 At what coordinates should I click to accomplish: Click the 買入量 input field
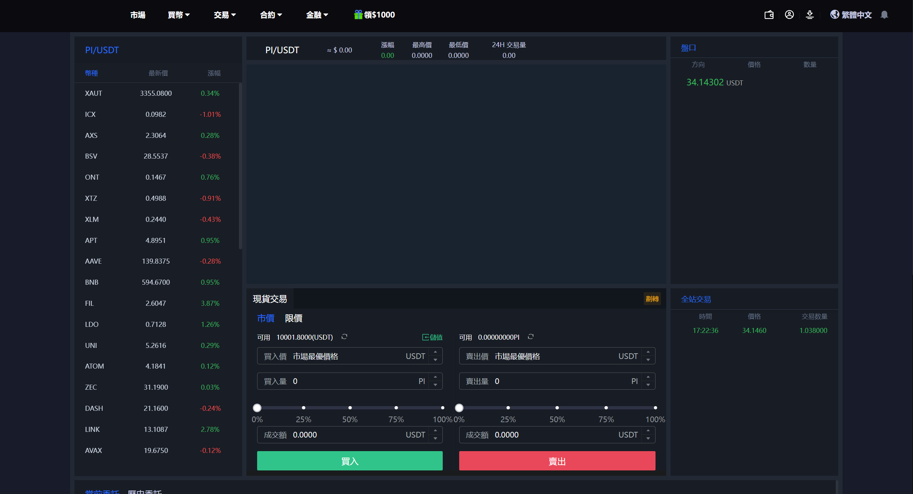pyautogui.click(x=354, y=381)
